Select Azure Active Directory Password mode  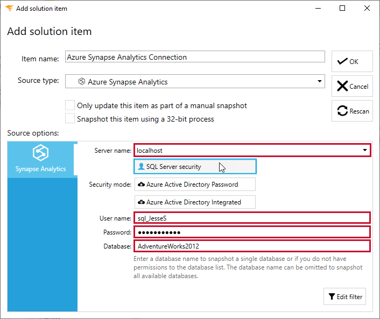[x=195, y=185]
